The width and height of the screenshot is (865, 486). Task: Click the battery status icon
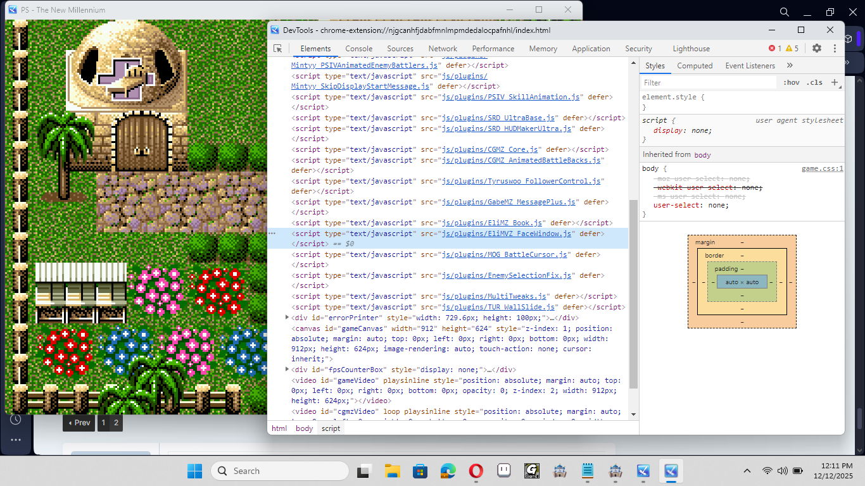click(x=798, y=471)
